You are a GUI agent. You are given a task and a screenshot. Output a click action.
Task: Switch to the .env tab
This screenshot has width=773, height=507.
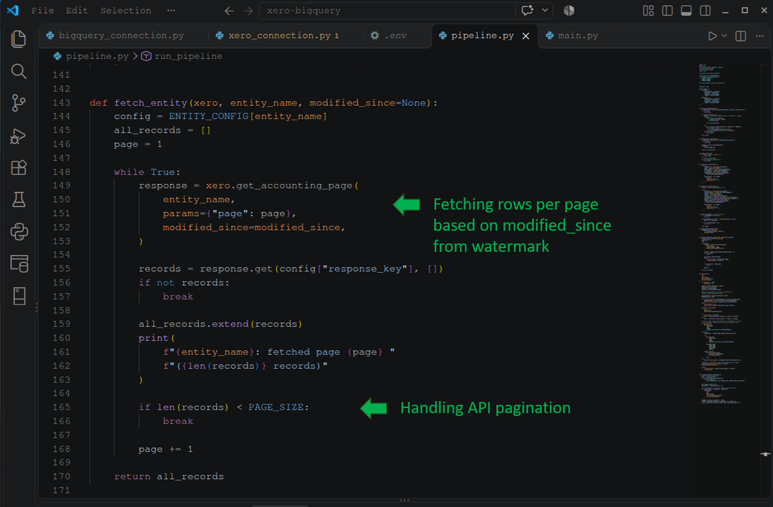(x=395, y=36)
